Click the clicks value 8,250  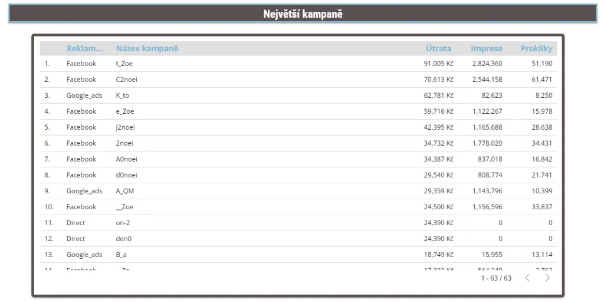coord(543,95)
